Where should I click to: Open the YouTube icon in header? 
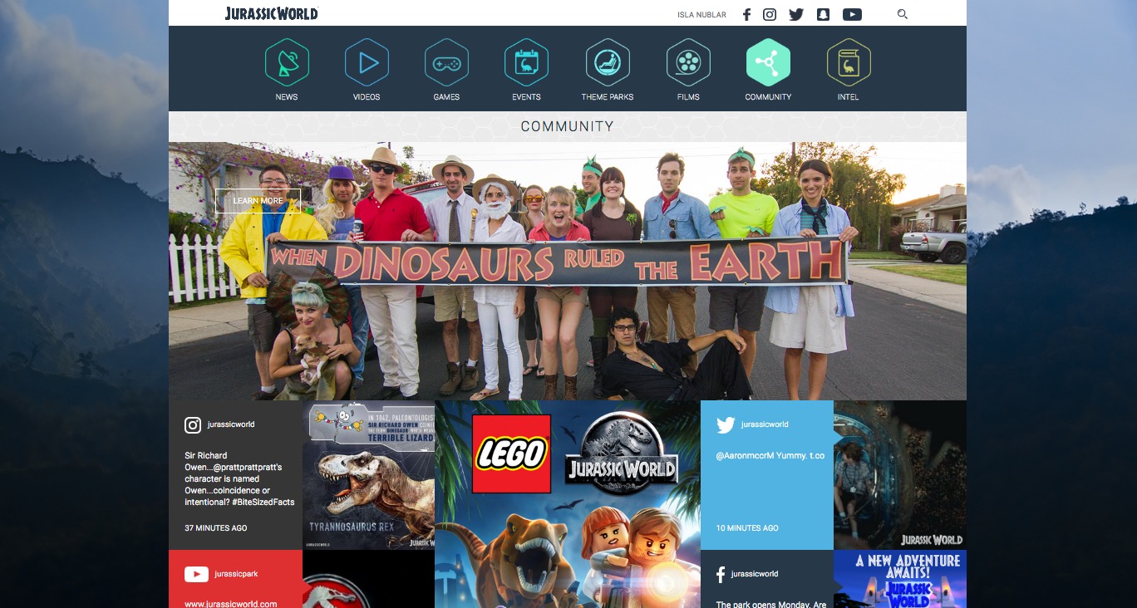[852, 14]
